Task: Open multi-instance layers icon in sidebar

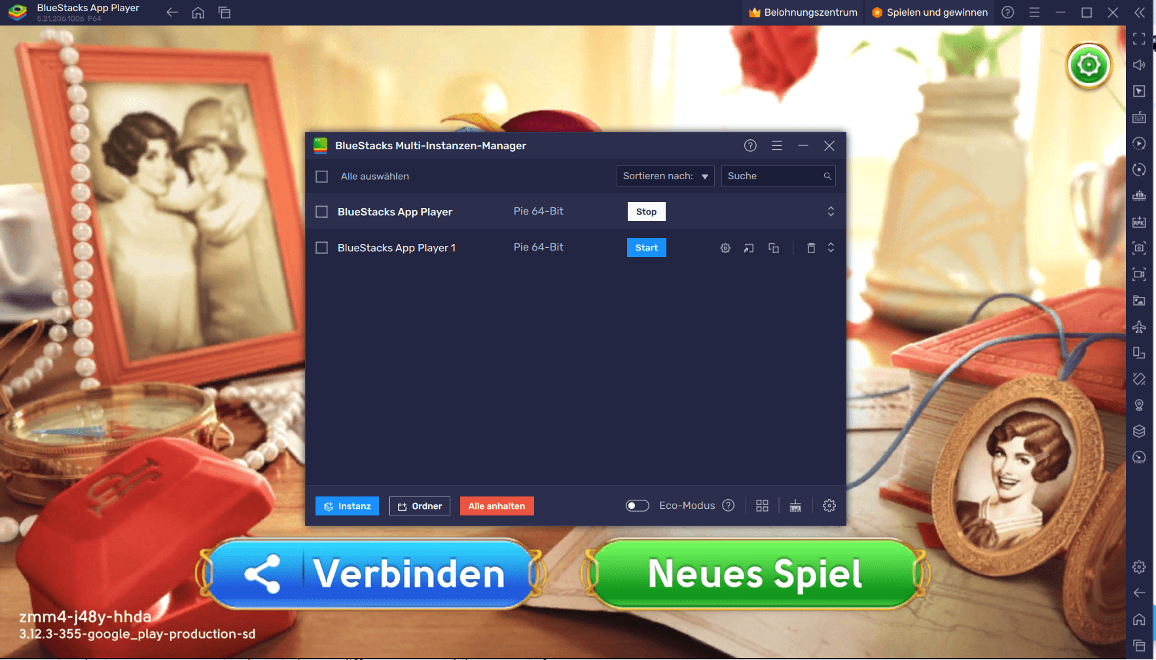Action: (x=1139, y=431)
